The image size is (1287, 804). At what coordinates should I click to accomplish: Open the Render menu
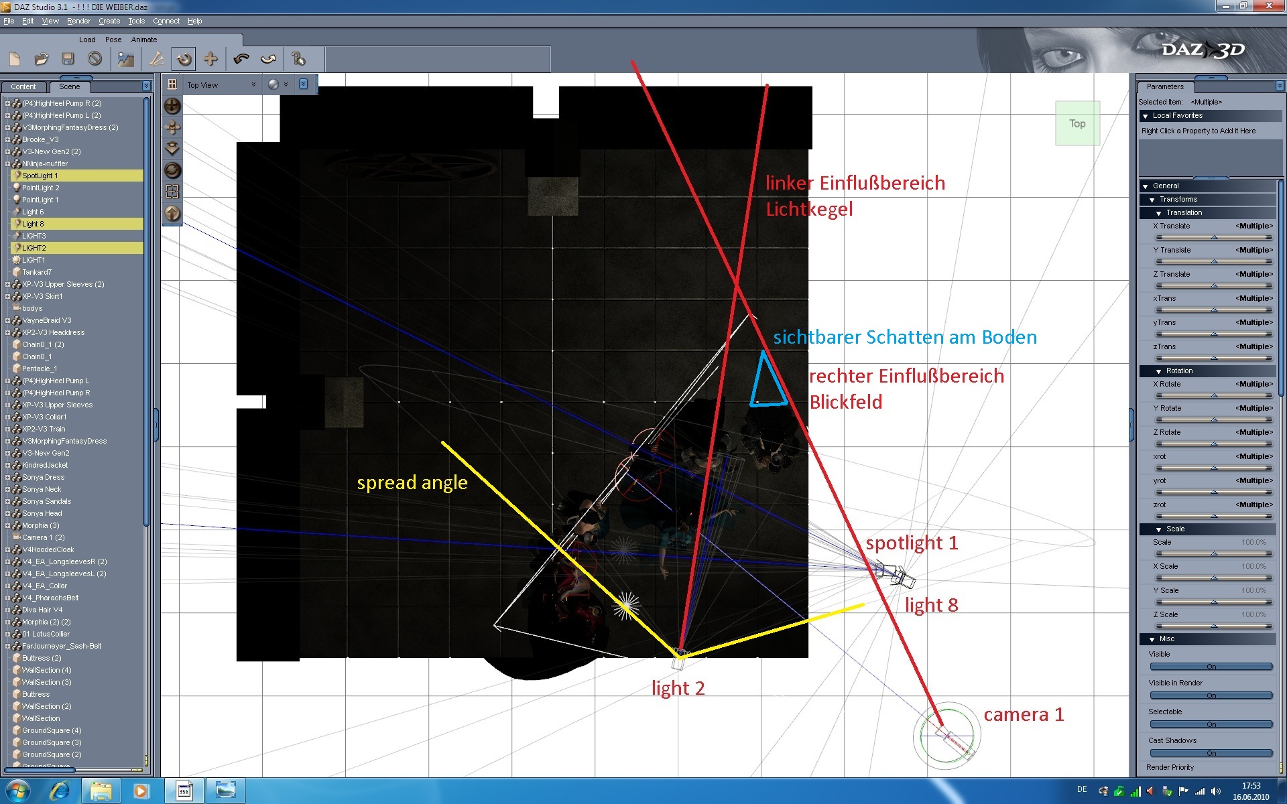pos(78,21)
